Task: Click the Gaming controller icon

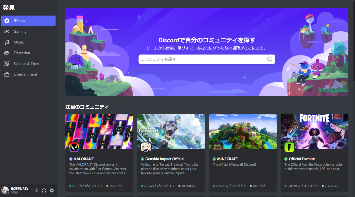Action: click(7, 31)
